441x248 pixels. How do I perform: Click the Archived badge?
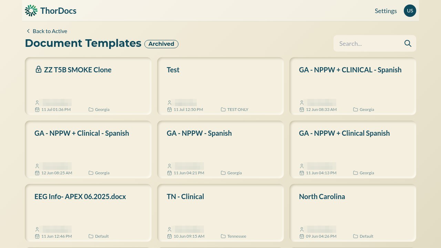pyautogui.click(x=161, y=44)
